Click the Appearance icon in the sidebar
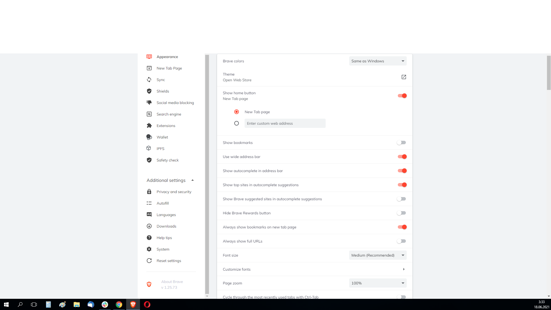The width and height of the screenshot is (551, 310). tap(149, 57)
